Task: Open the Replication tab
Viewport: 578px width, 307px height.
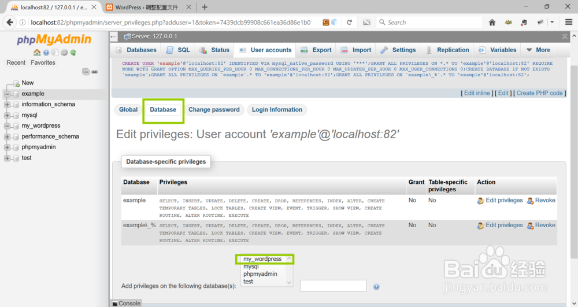Action: click(x=447, y=50)
